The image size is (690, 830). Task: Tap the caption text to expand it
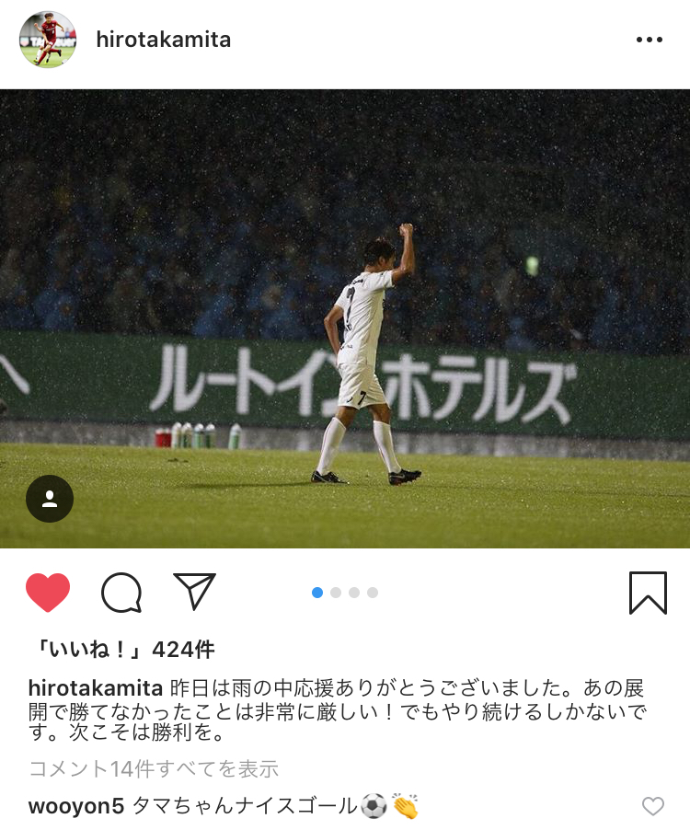338,710
